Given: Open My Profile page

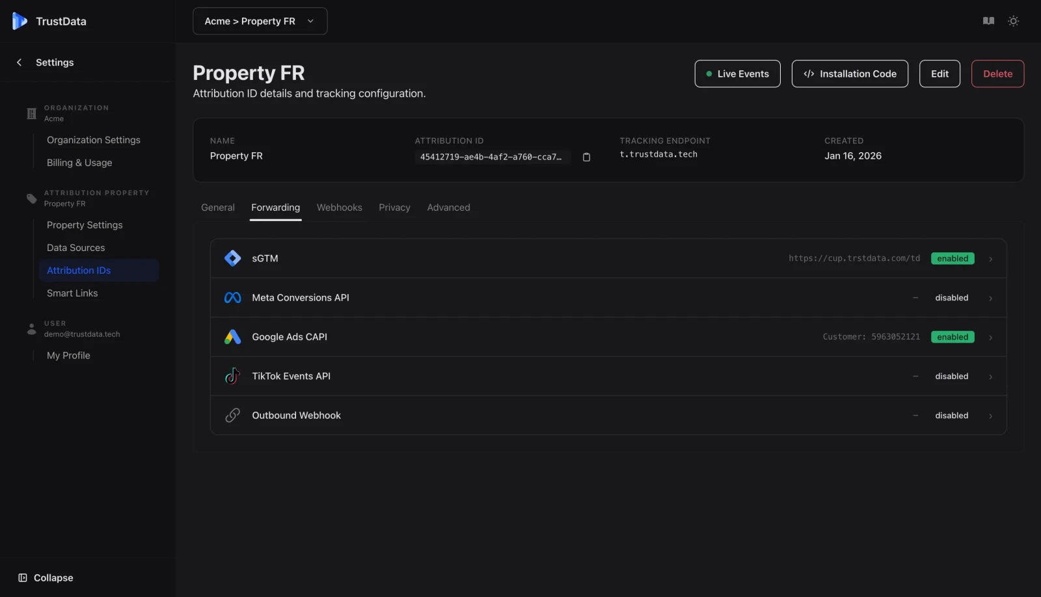Looking at the screenshot, I should click(x=68, y=356).
